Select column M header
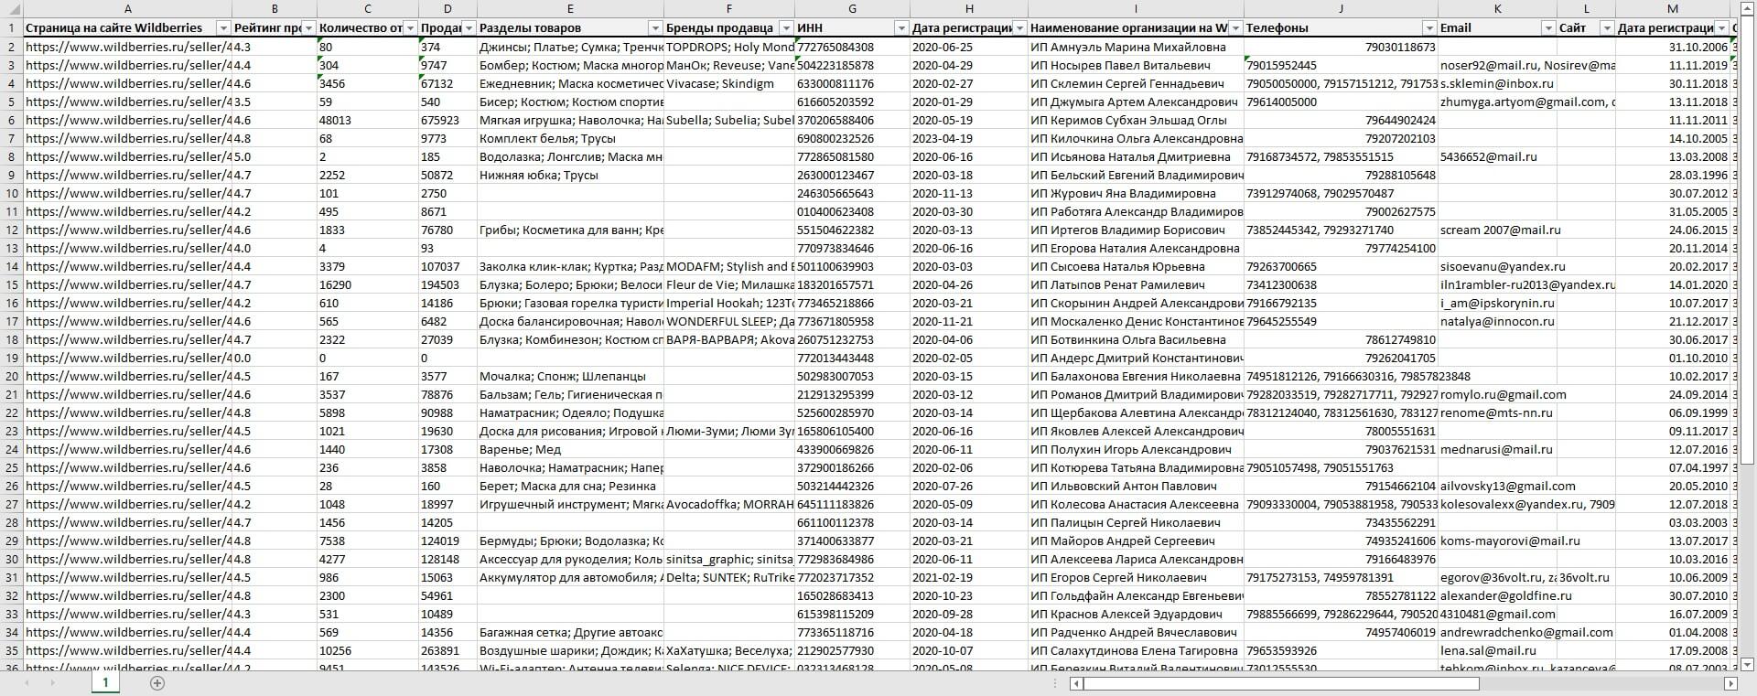Image resolution: width=1757 pixels, height=696 pixels. point(1673,9)
